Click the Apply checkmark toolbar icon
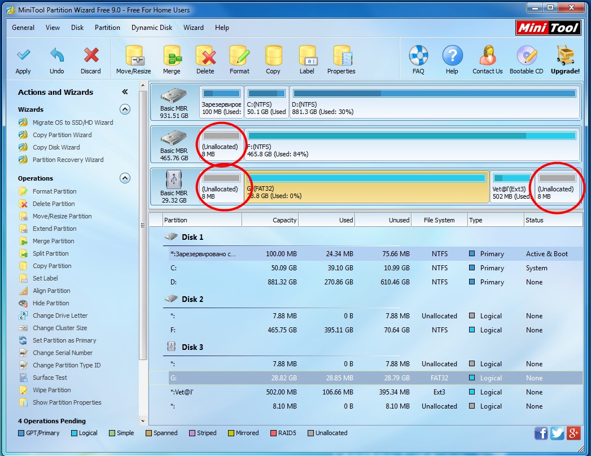This screenshot has width=591, height=456. 23,55
